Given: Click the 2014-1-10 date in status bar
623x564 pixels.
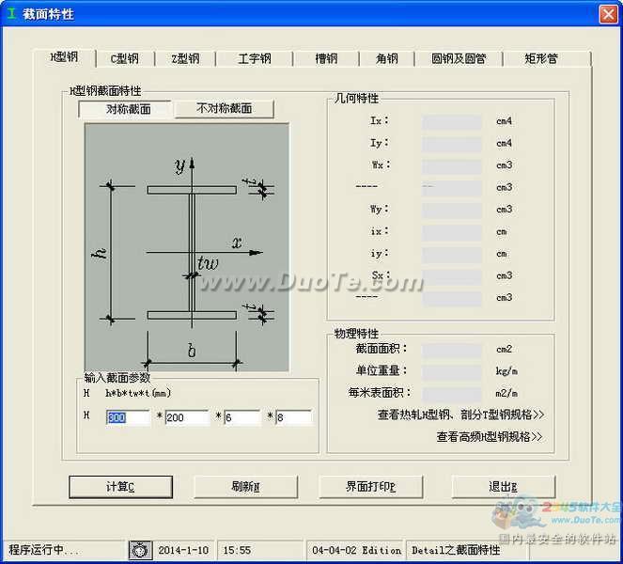Looking at the screenshot, I should click(x=183, y=551).
